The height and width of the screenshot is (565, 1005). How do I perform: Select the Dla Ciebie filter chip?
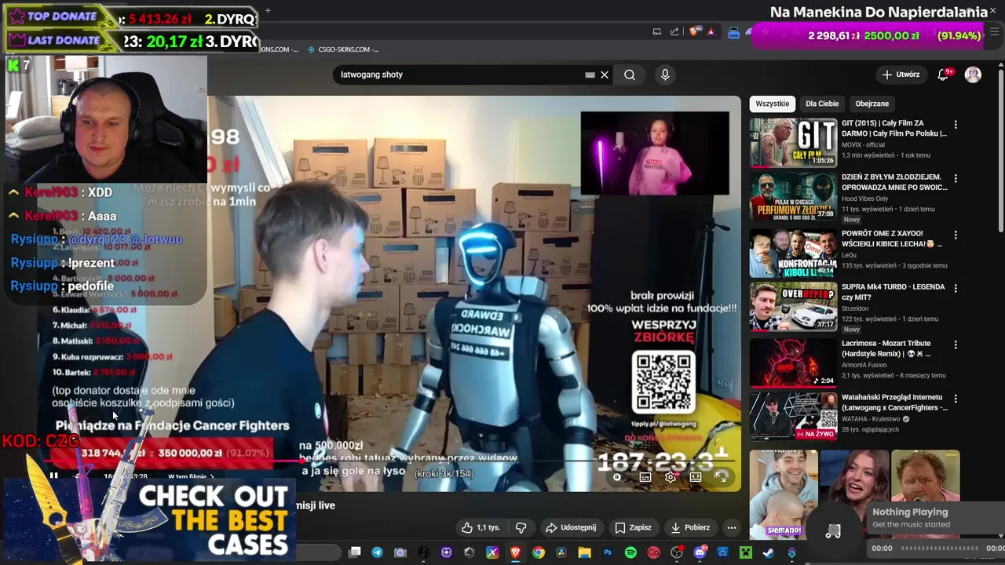click(x=822, y=104)
